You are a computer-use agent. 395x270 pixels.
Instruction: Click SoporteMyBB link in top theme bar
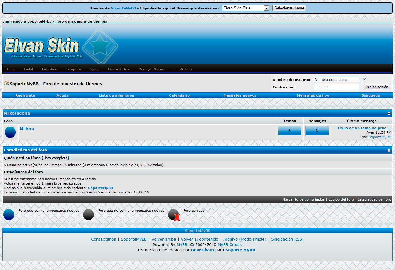(x=123, y=8)
